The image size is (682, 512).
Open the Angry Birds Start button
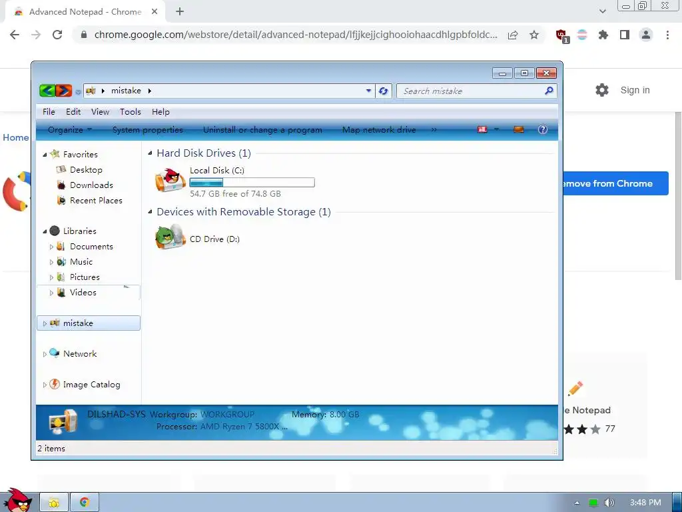pyautogui.click(x=17, y=500)
